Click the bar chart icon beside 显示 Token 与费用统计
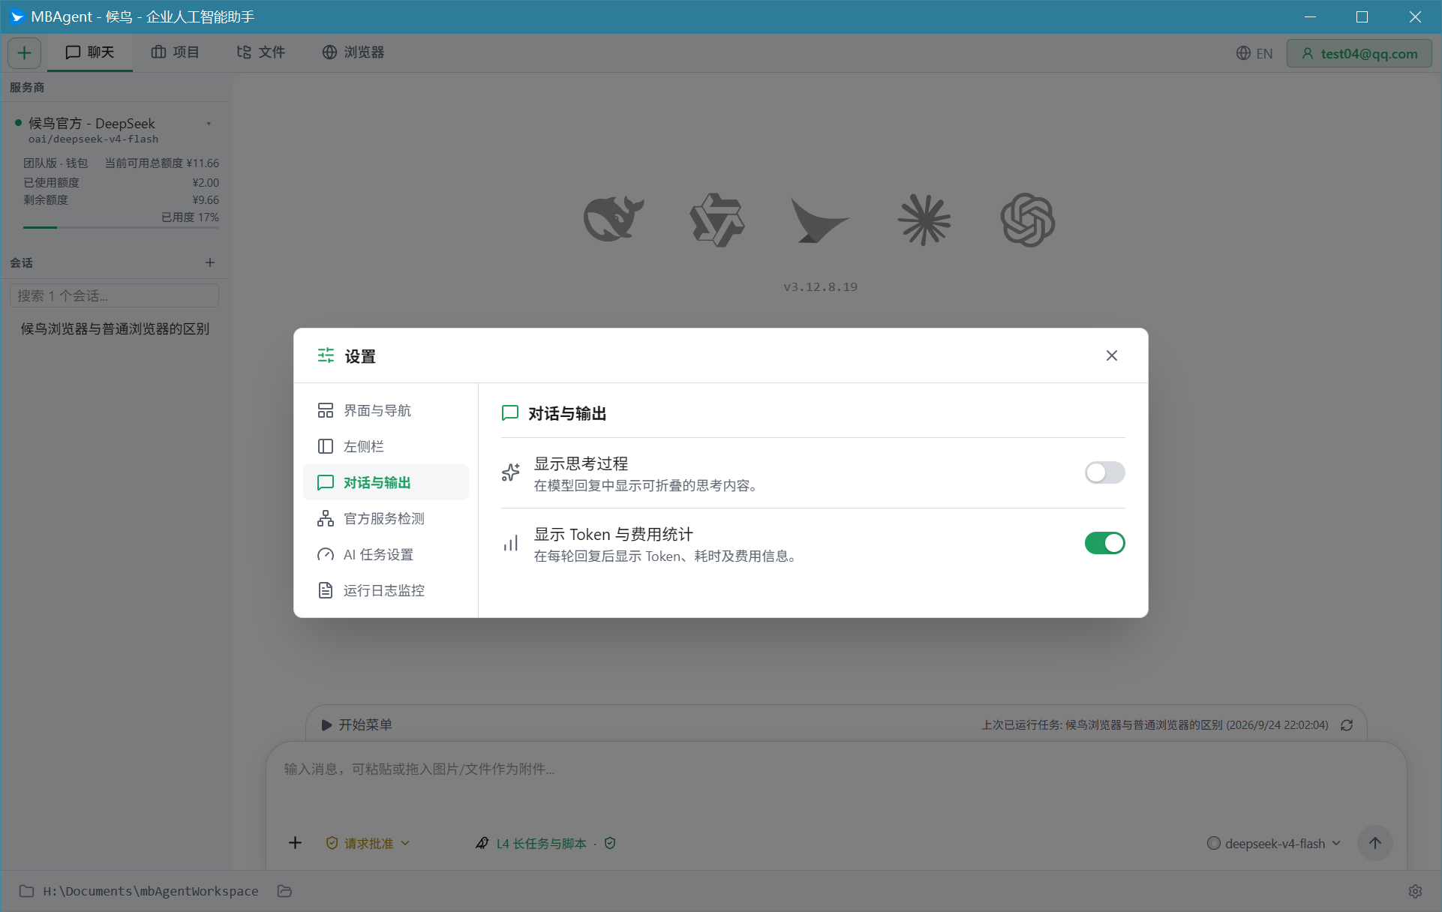The image size is (1442, 912). [510, 543]
